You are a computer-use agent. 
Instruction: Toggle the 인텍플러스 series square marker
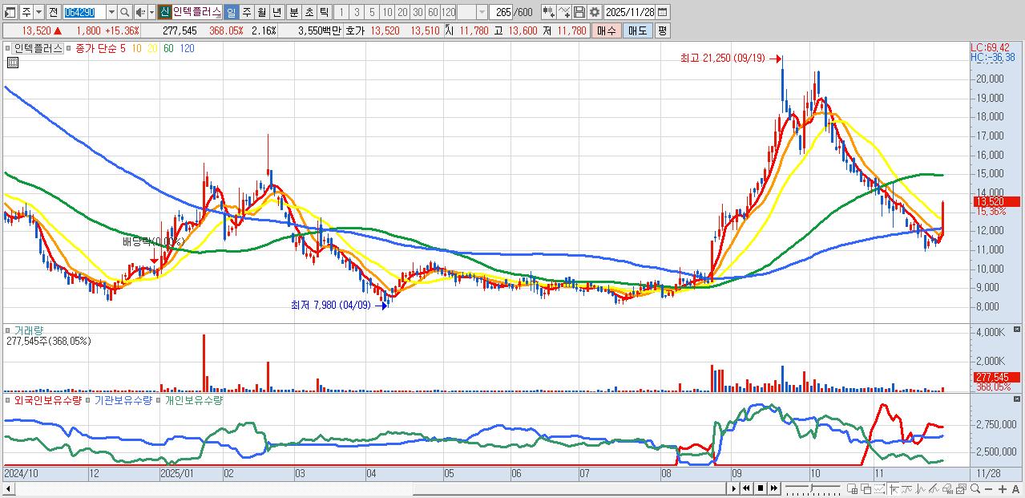(9, 48)
